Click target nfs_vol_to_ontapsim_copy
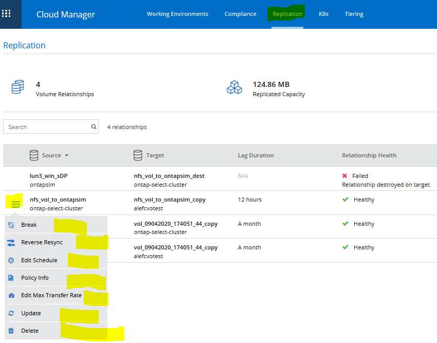Viewport: 437px width, 343px height. point(170,200)
